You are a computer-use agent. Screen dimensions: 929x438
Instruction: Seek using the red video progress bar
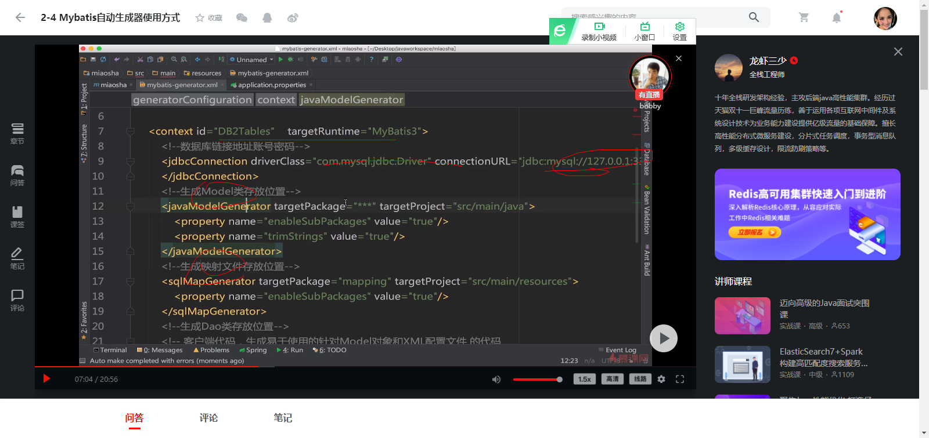[365, 367]
